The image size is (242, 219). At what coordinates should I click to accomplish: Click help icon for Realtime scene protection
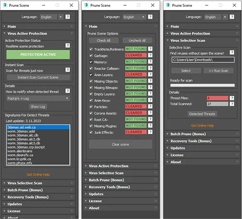(x=68, y=45)
